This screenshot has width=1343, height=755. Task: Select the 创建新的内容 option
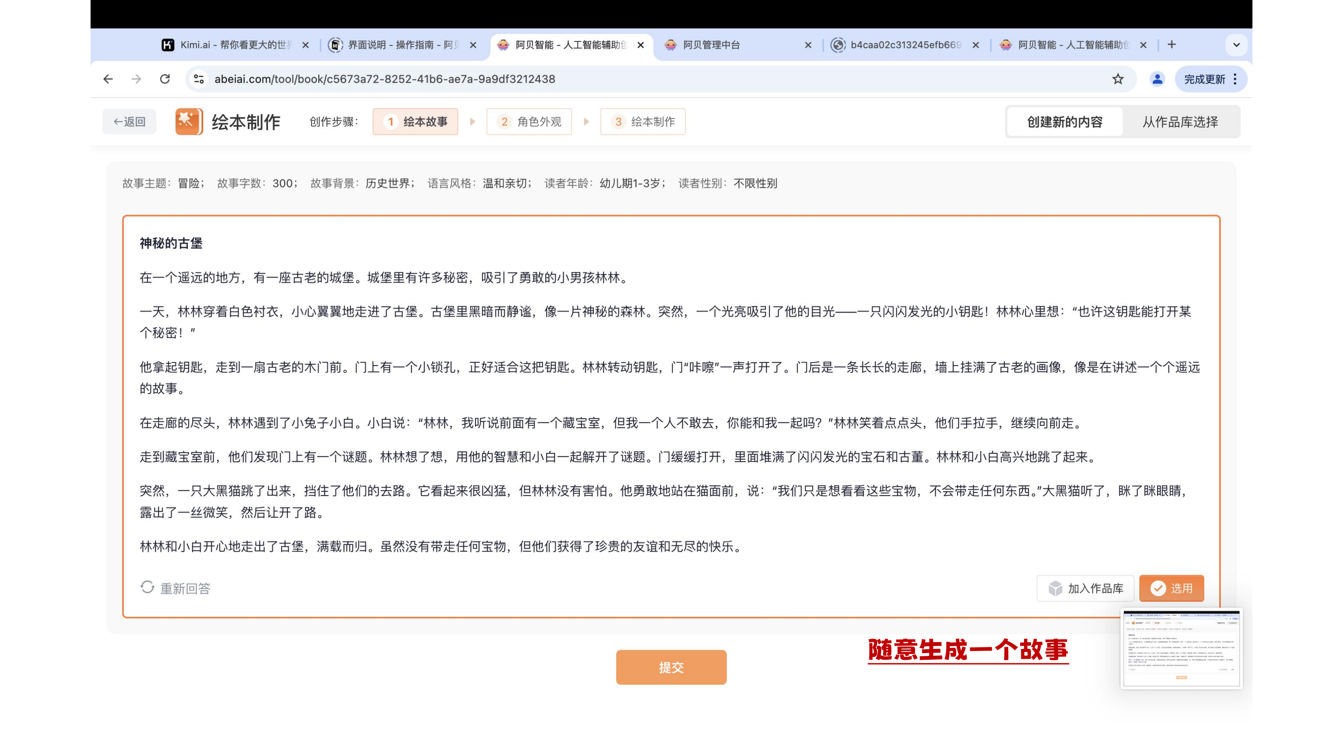coord(1065,122)
